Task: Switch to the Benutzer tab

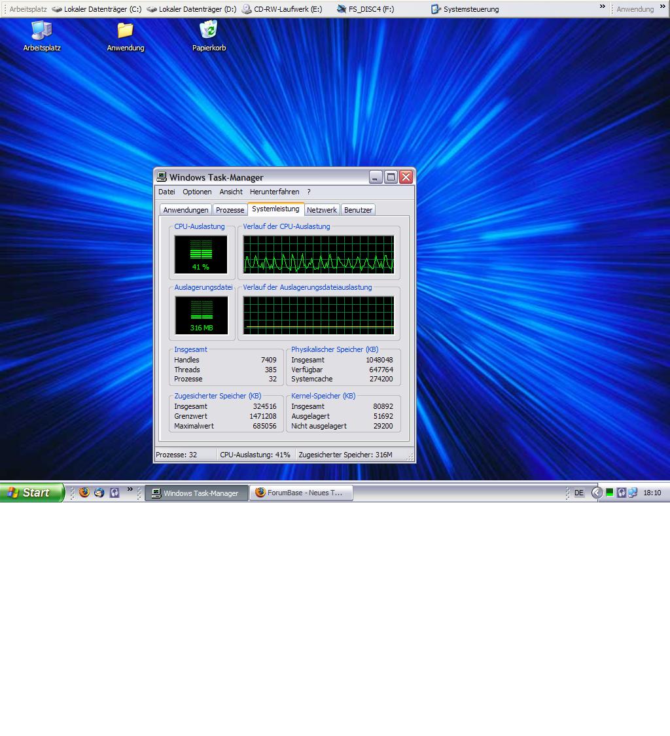Action: pos(359,210)
